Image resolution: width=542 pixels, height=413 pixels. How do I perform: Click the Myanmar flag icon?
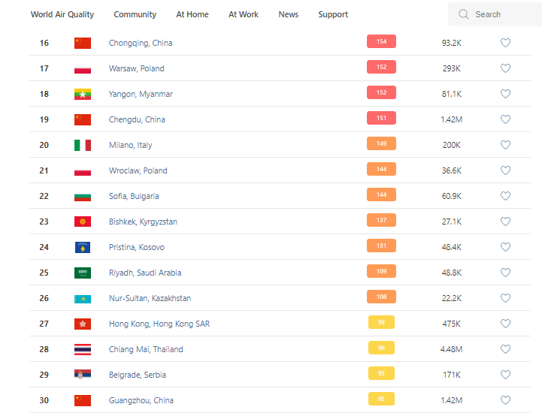(x=83, y=94)
